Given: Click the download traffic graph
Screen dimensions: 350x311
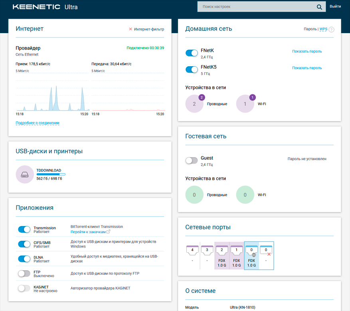Looking at the screenshot, I should click(53, 91).
